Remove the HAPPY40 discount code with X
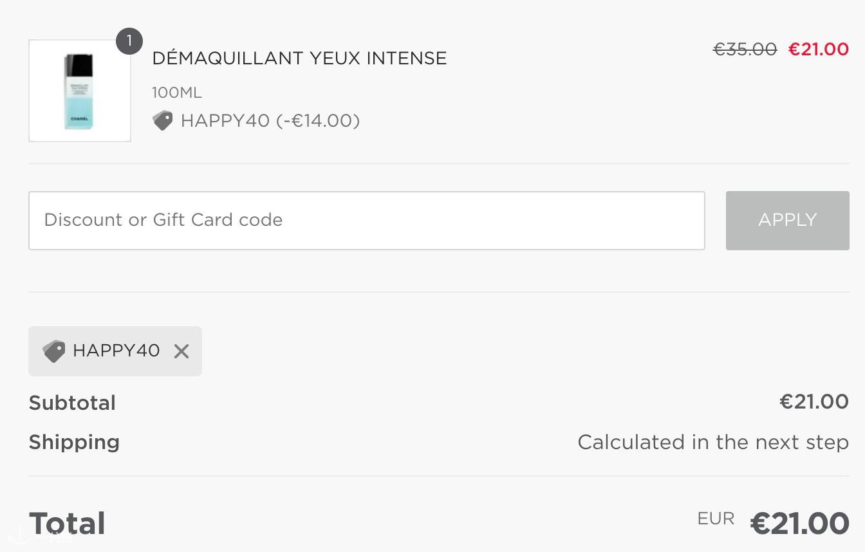 coord(181,351)
